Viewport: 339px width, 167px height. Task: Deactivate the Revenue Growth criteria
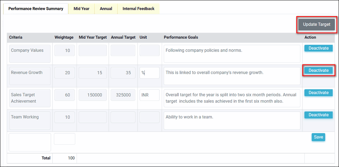tap(318, 71)
